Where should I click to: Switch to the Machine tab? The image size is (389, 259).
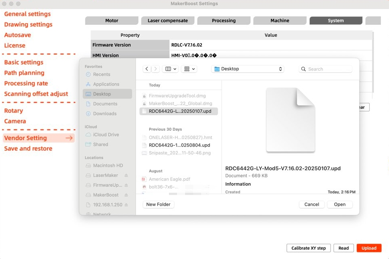pyautogui.click(x=280, y=20)
